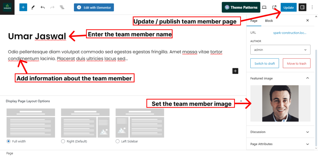Click the Undo arrow icon
318x156 pixels.
pos(43,7)
